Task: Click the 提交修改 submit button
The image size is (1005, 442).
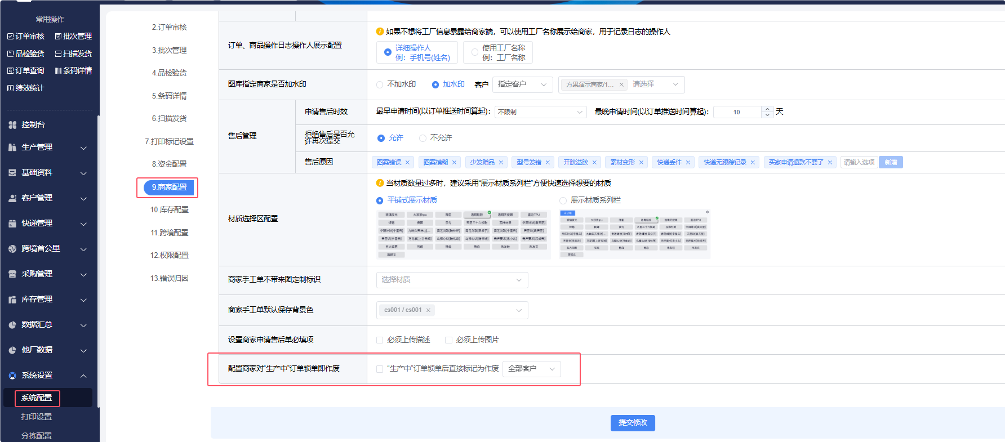Action: pyautogui.click(x=632, y=423)
